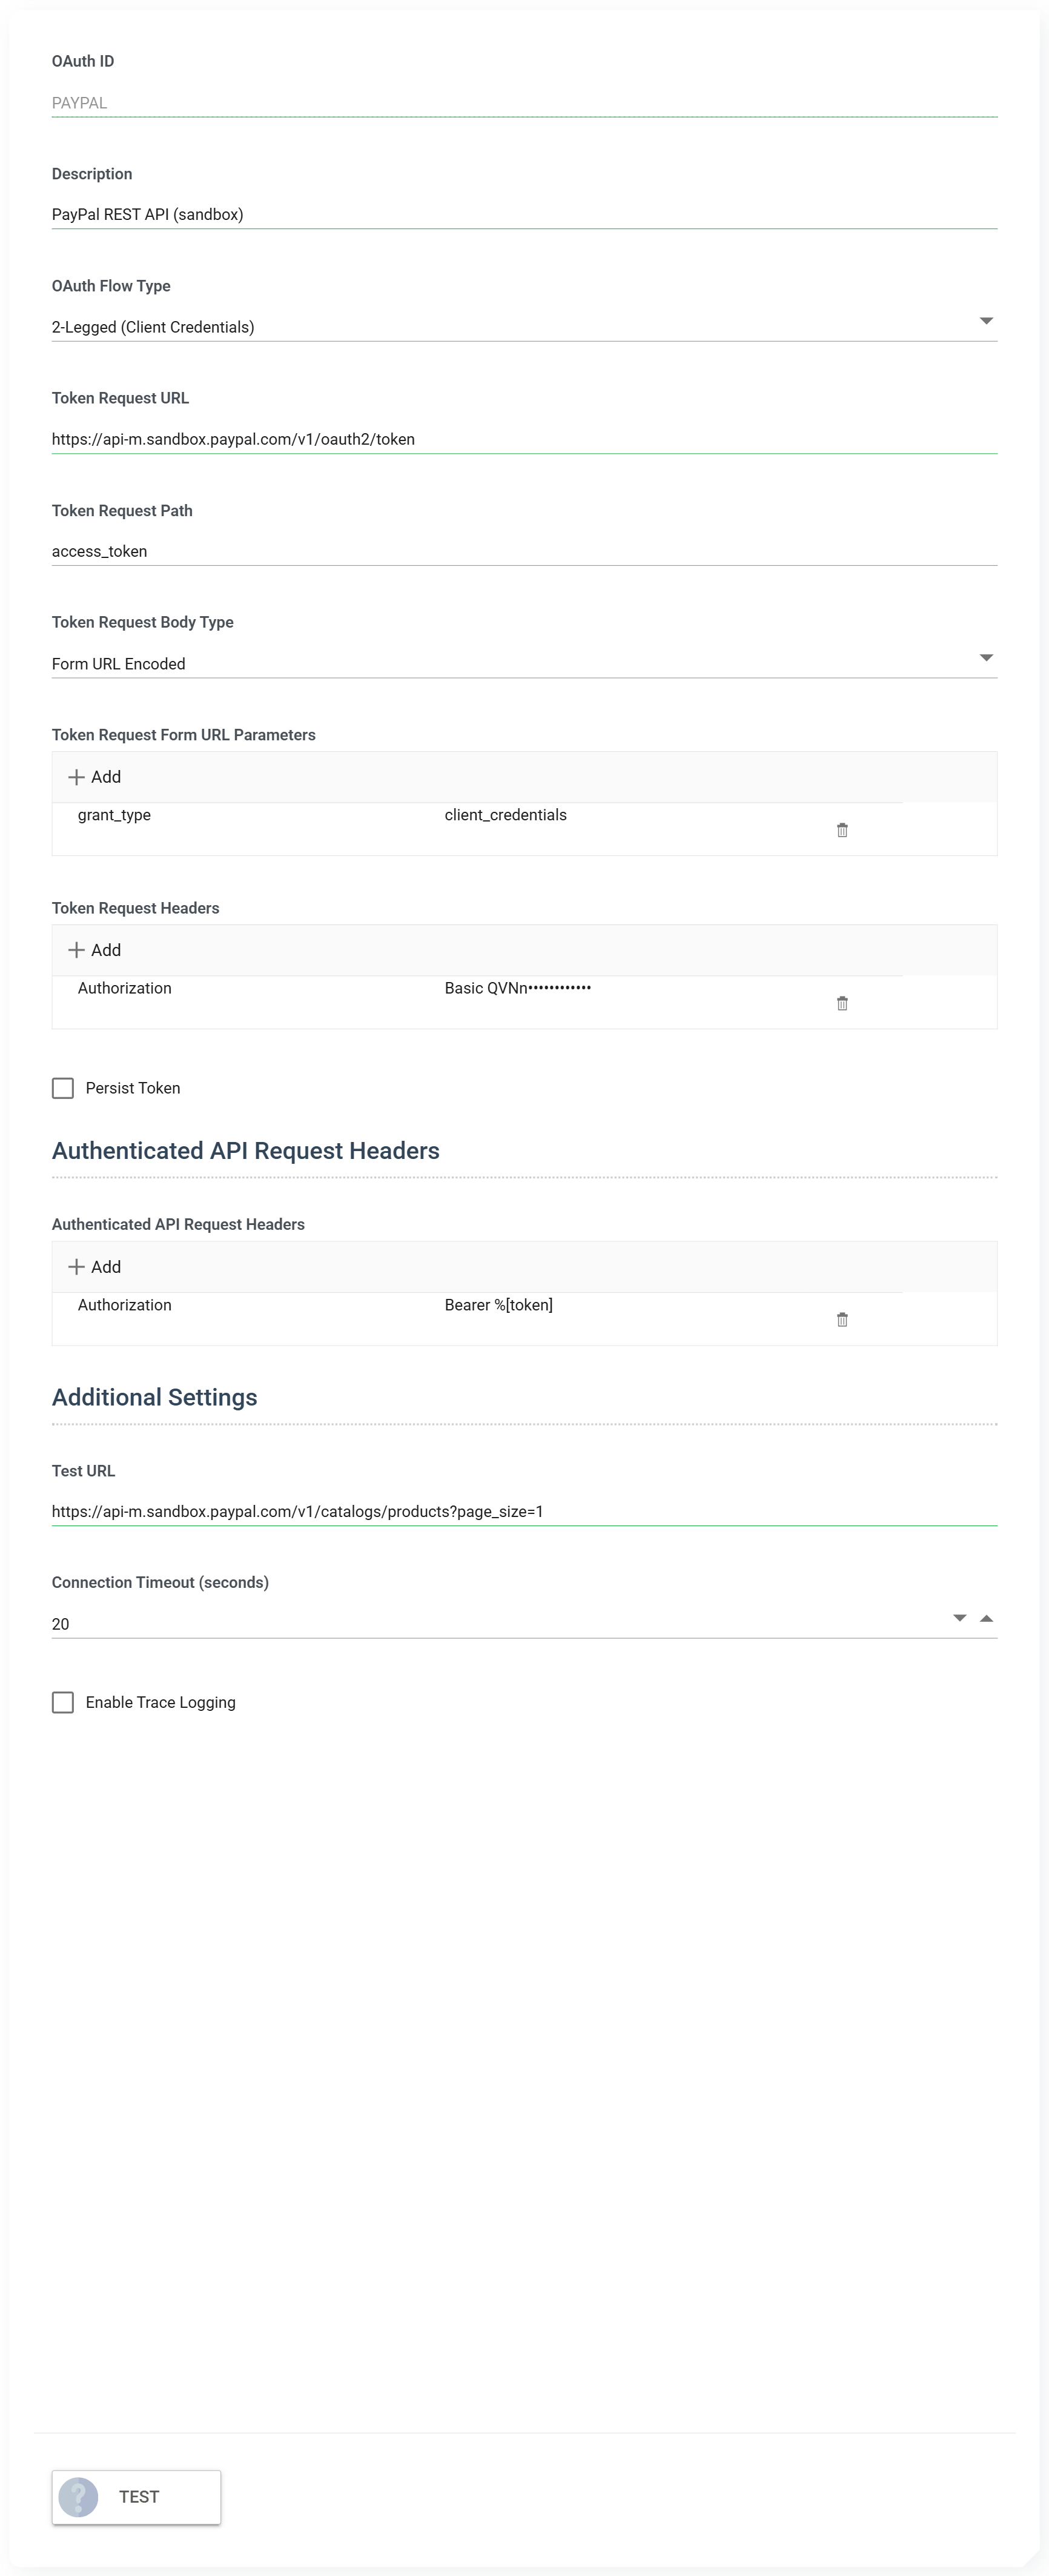Edit the Token Request Path field
Screen dimensions: 1049x2576
524,551
